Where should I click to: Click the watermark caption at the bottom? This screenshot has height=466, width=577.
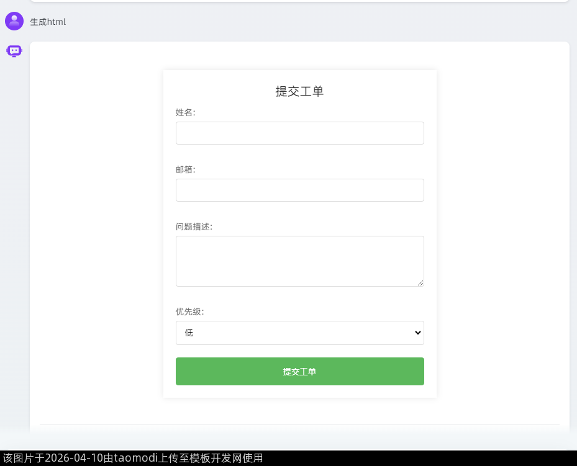132,459
